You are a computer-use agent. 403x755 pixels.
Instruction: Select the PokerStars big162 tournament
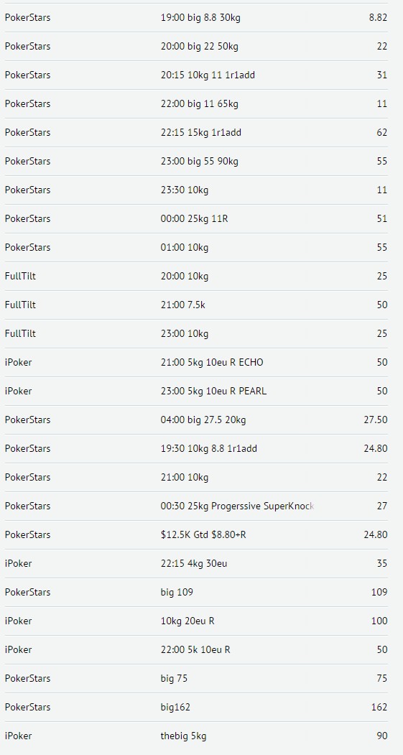coord(196,708)
